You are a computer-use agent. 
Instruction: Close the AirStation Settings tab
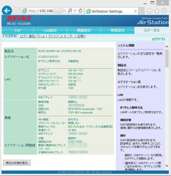[x=135, y=11]
